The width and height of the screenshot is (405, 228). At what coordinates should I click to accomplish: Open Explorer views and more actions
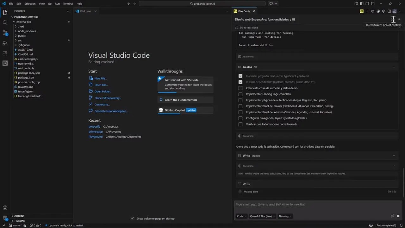tap(68, 11)
